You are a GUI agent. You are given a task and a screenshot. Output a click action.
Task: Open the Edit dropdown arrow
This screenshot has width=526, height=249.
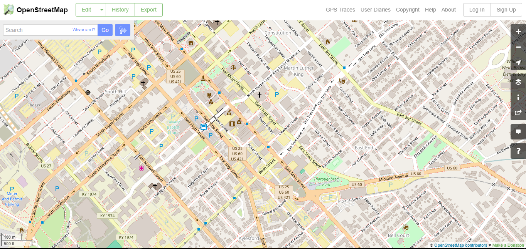coord(101,10)
